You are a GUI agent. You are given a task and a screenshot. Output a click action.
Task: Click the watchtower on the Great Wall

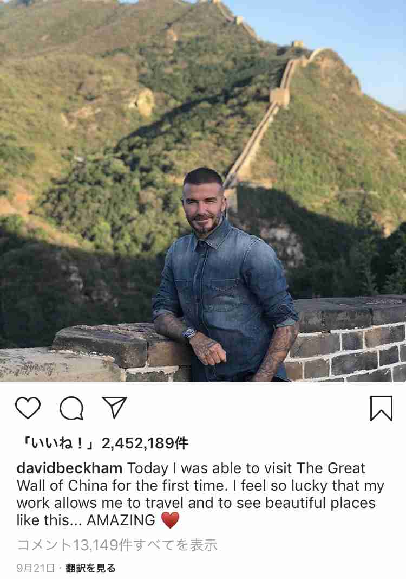[x=279, y=98]
